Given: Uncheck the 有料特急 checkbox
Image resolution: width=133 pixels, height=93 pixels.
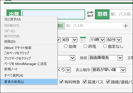Looking at the screenshot, I should click(61, 82).
